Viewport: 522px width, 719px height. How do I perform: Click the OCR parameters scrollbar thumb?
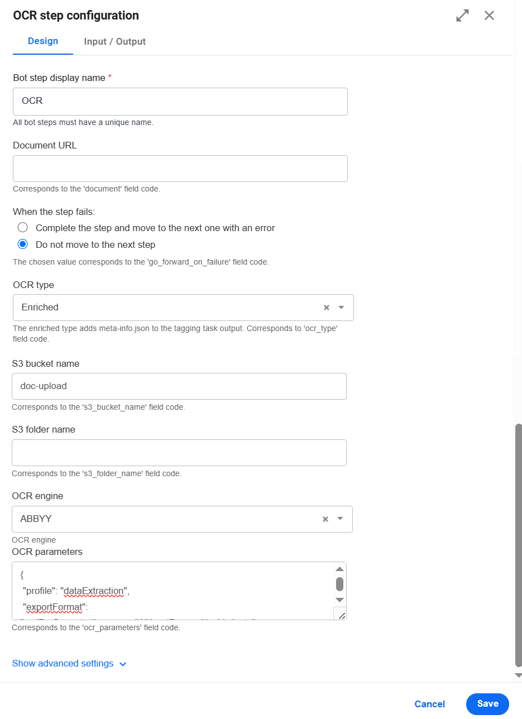339,584
